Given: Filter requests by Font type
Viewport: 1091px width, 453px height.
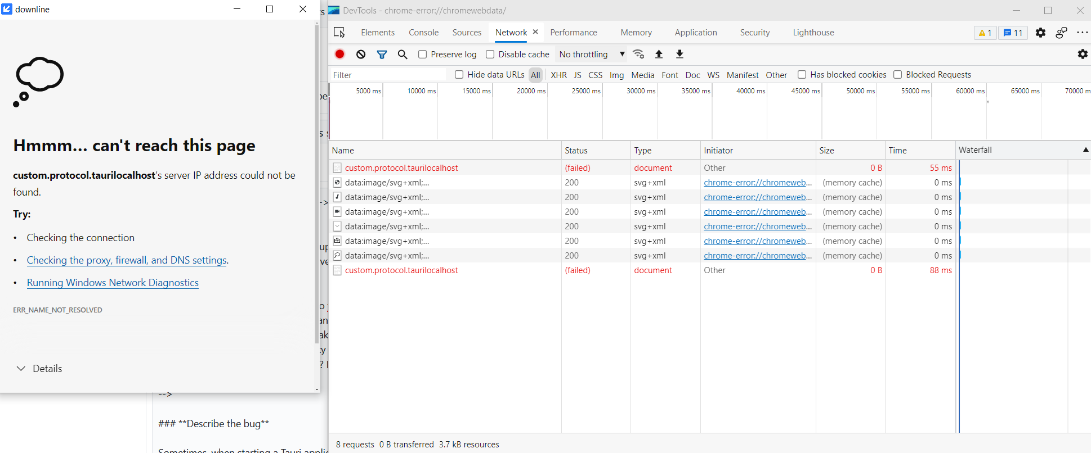Looking at the screenshot, I should (670, 75).
